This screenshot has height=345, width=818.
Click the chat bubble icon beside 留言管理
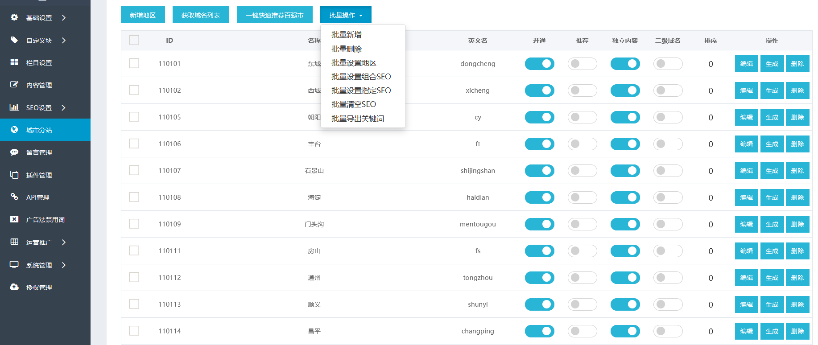[x=14, y=152]
